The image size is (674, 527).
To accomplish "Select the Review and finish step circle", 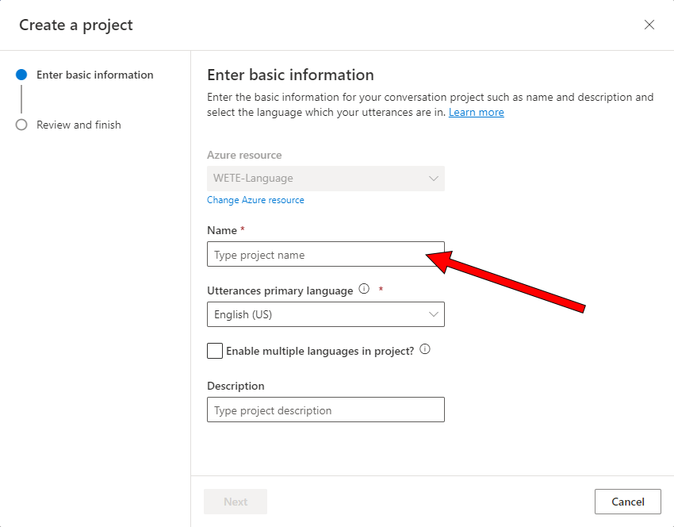I will 21,125.
